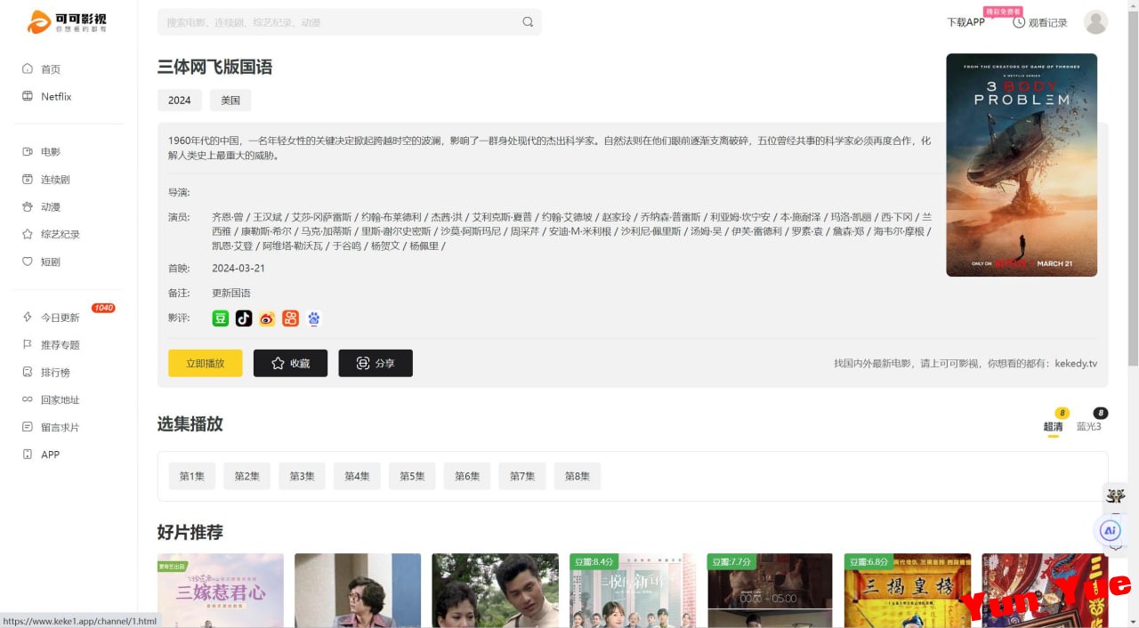Open Weibo review icon
This screenshot has width=1139, height=628.
tap(267, 318)
